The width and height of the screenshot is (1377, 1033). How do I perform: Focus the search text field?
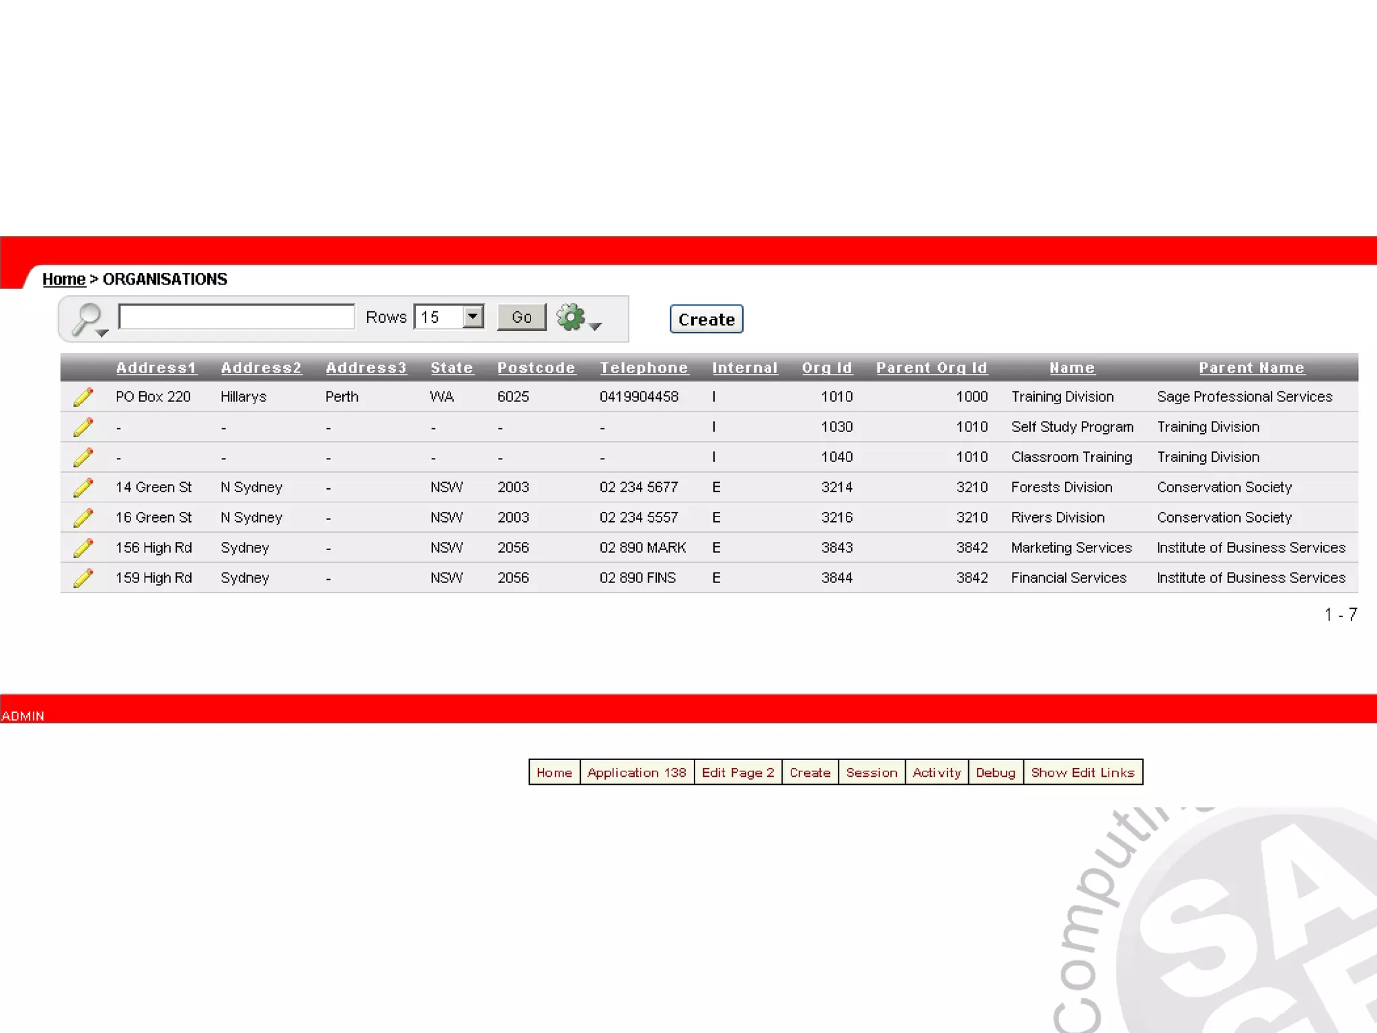pos(236,317)
